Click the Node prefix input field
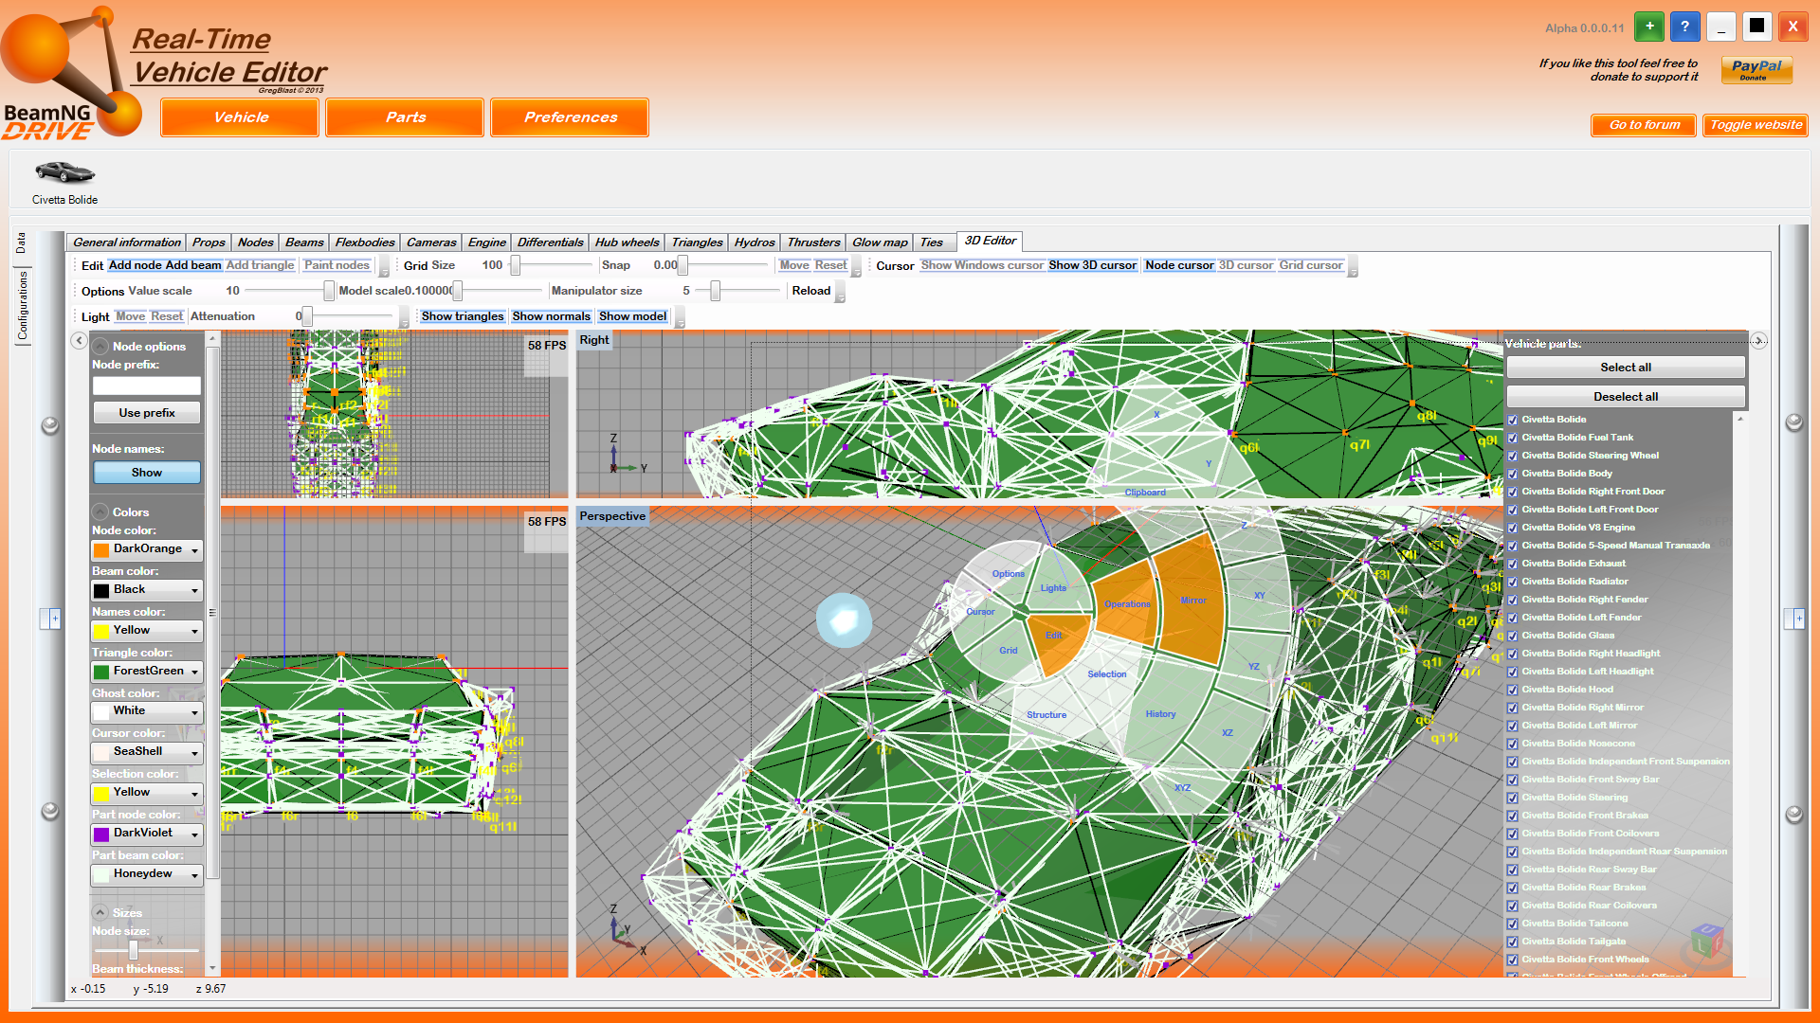1820x1023 pixels. click(x=147, y=386)
